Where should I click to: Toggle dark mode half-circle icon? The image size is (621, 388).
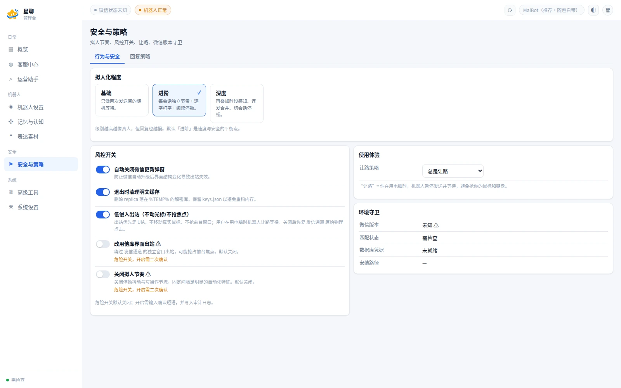(593, 10)
